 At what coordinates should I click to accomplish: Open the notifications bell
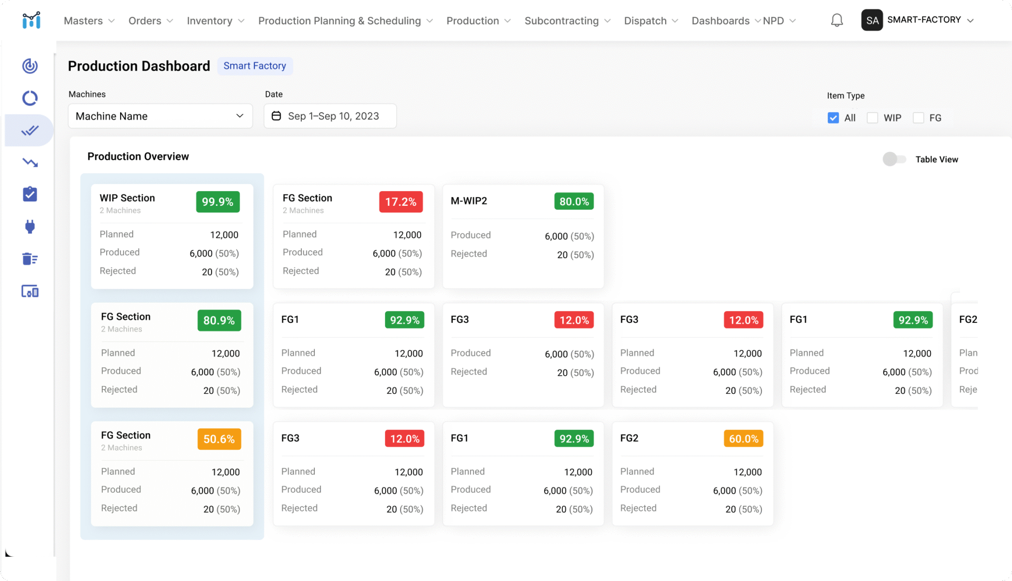tap(837, 20)
